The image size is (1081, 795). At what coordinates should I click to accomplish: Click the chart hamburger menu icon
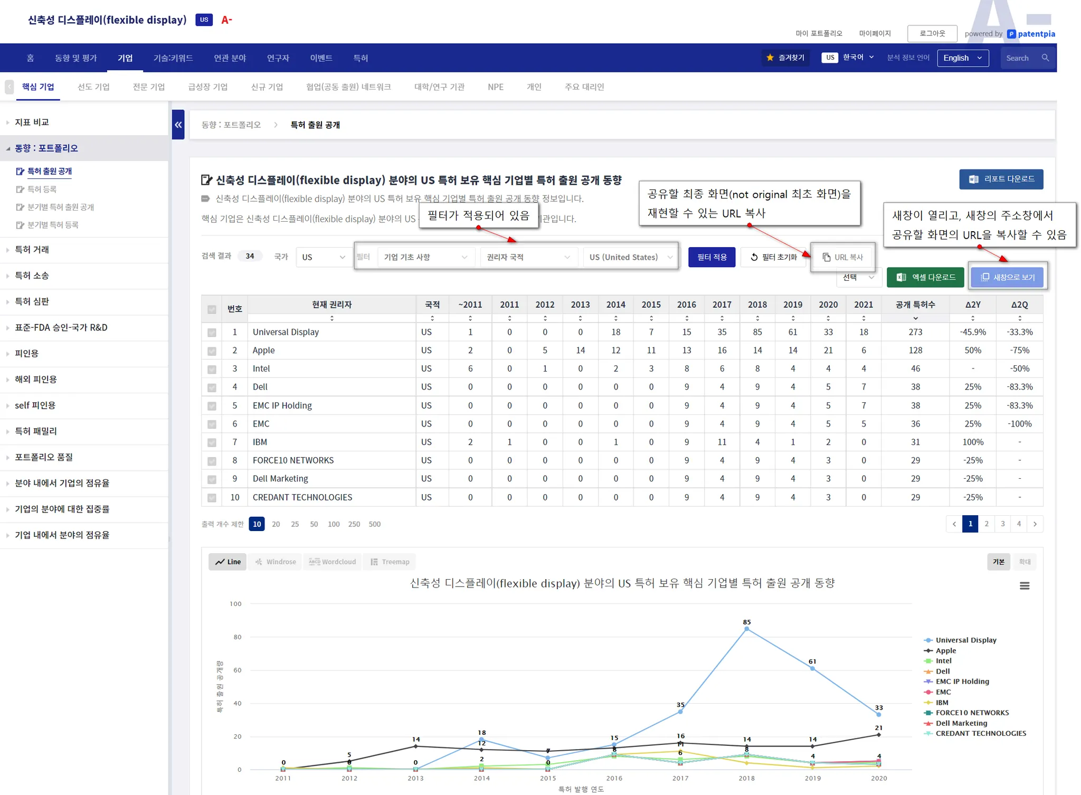(1024, 586)
